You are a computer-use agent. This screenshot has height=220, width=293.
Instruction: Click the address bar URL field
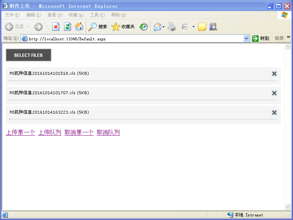136,39
